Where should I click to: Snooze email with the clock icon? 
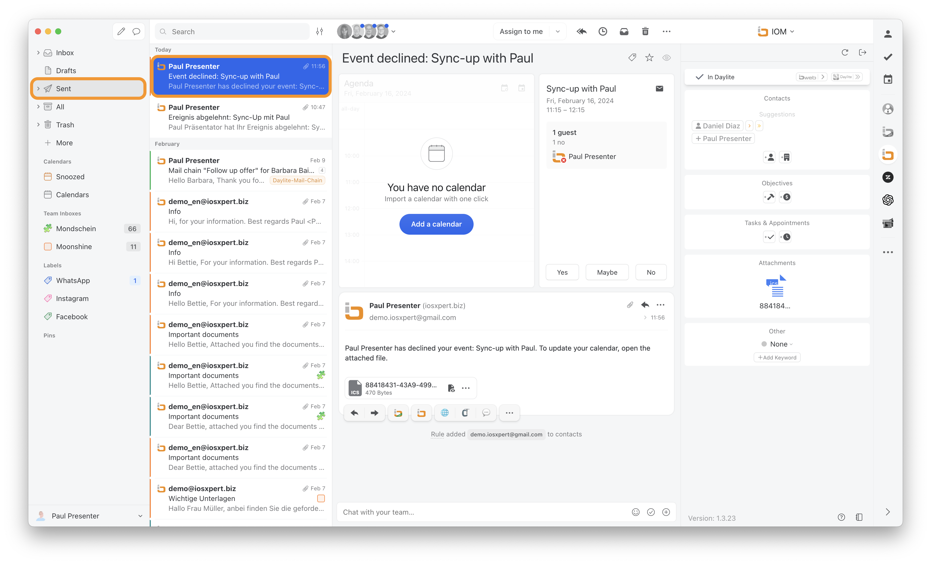click(603, 31)
